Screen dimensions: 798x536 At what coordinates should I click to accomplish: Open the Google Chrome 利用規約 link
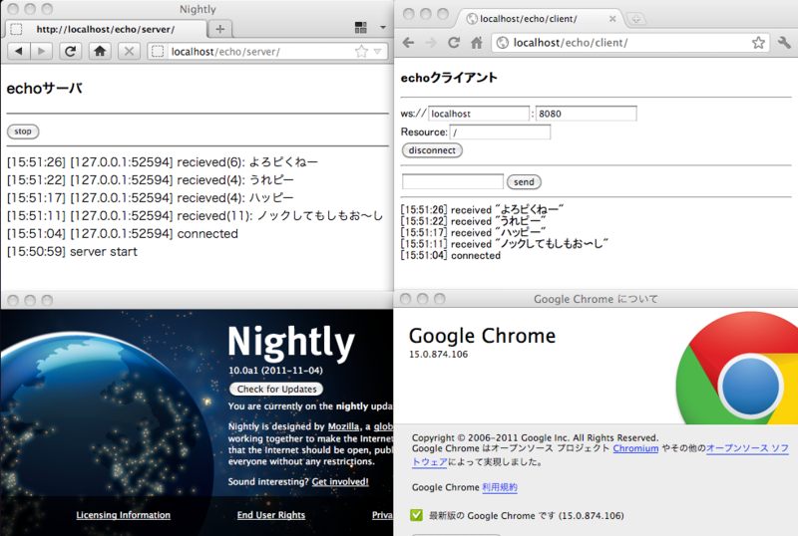point(500,487)
